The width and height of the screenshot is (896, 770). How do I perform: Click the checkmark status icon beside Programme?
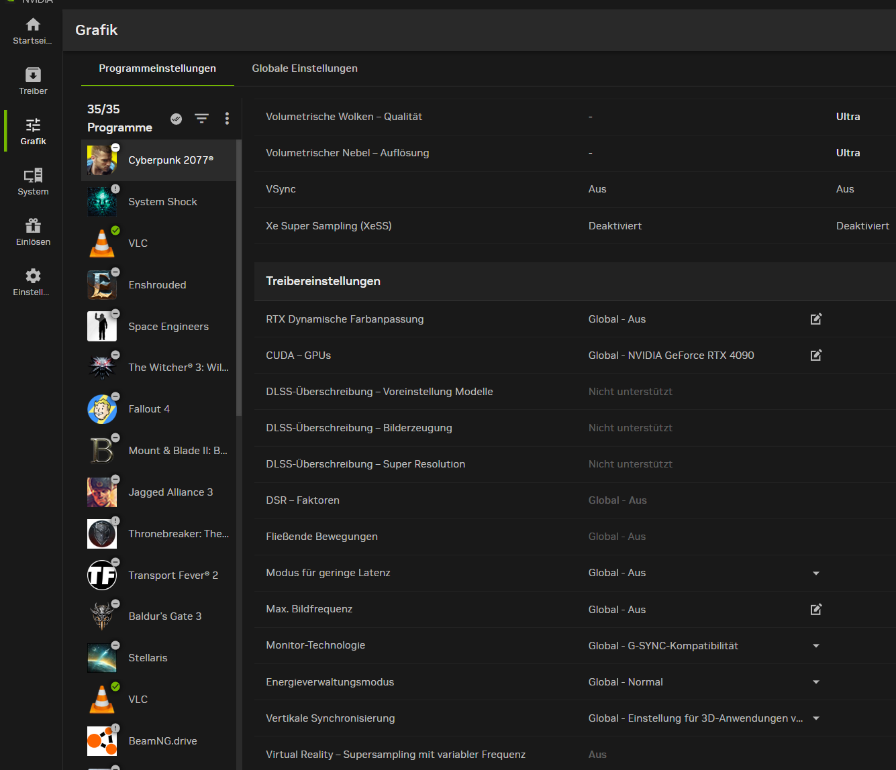(x=176, y=119)
